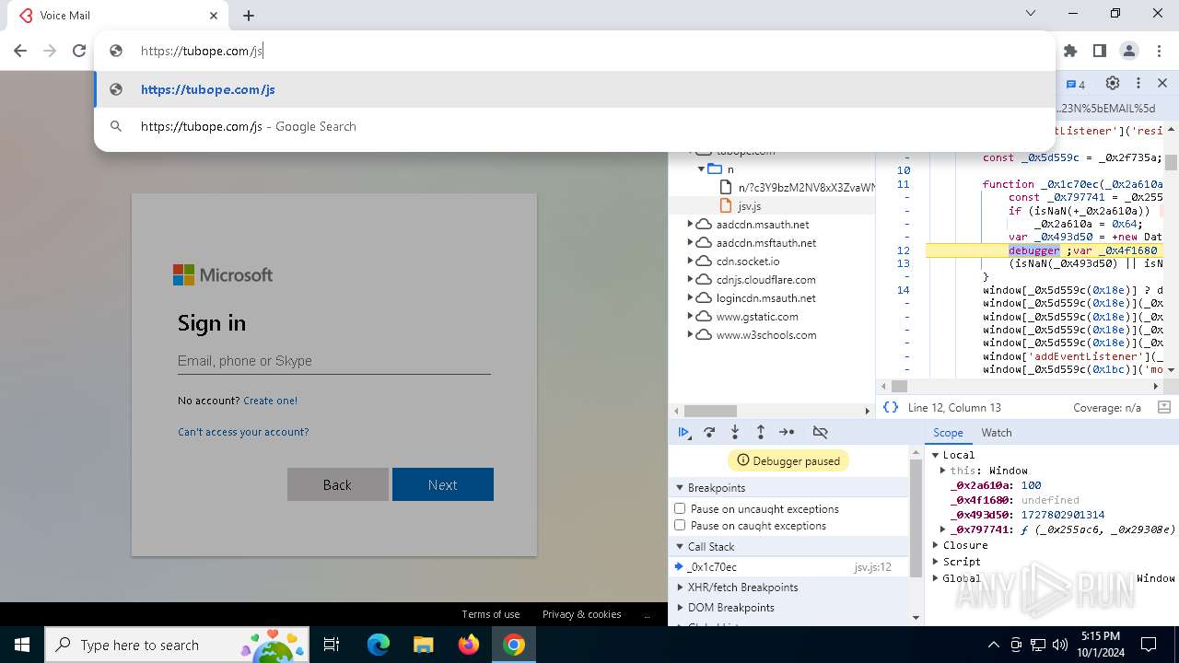Show coverage details icon in editor status bar
Screen dimensions: 1179x663
[1163, 407]
